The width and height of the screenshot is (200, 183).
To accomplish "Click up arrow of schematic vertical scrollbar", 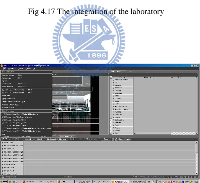I will (197, 142).
